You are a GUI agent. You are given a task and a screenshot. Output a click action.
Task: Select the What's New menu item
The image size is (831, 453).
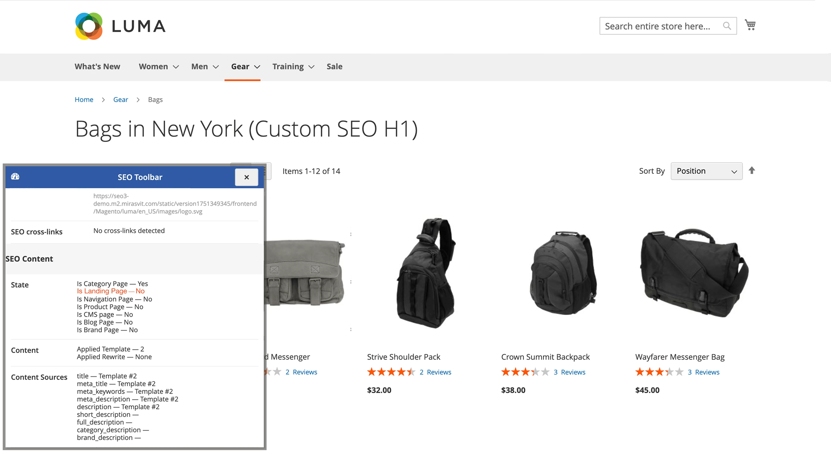pyautogui.click(x=97, y=66)
